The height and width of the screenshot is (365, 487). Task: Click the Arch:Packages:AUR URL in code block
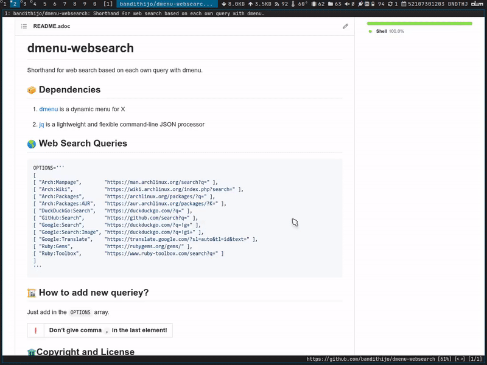[161, 204]
